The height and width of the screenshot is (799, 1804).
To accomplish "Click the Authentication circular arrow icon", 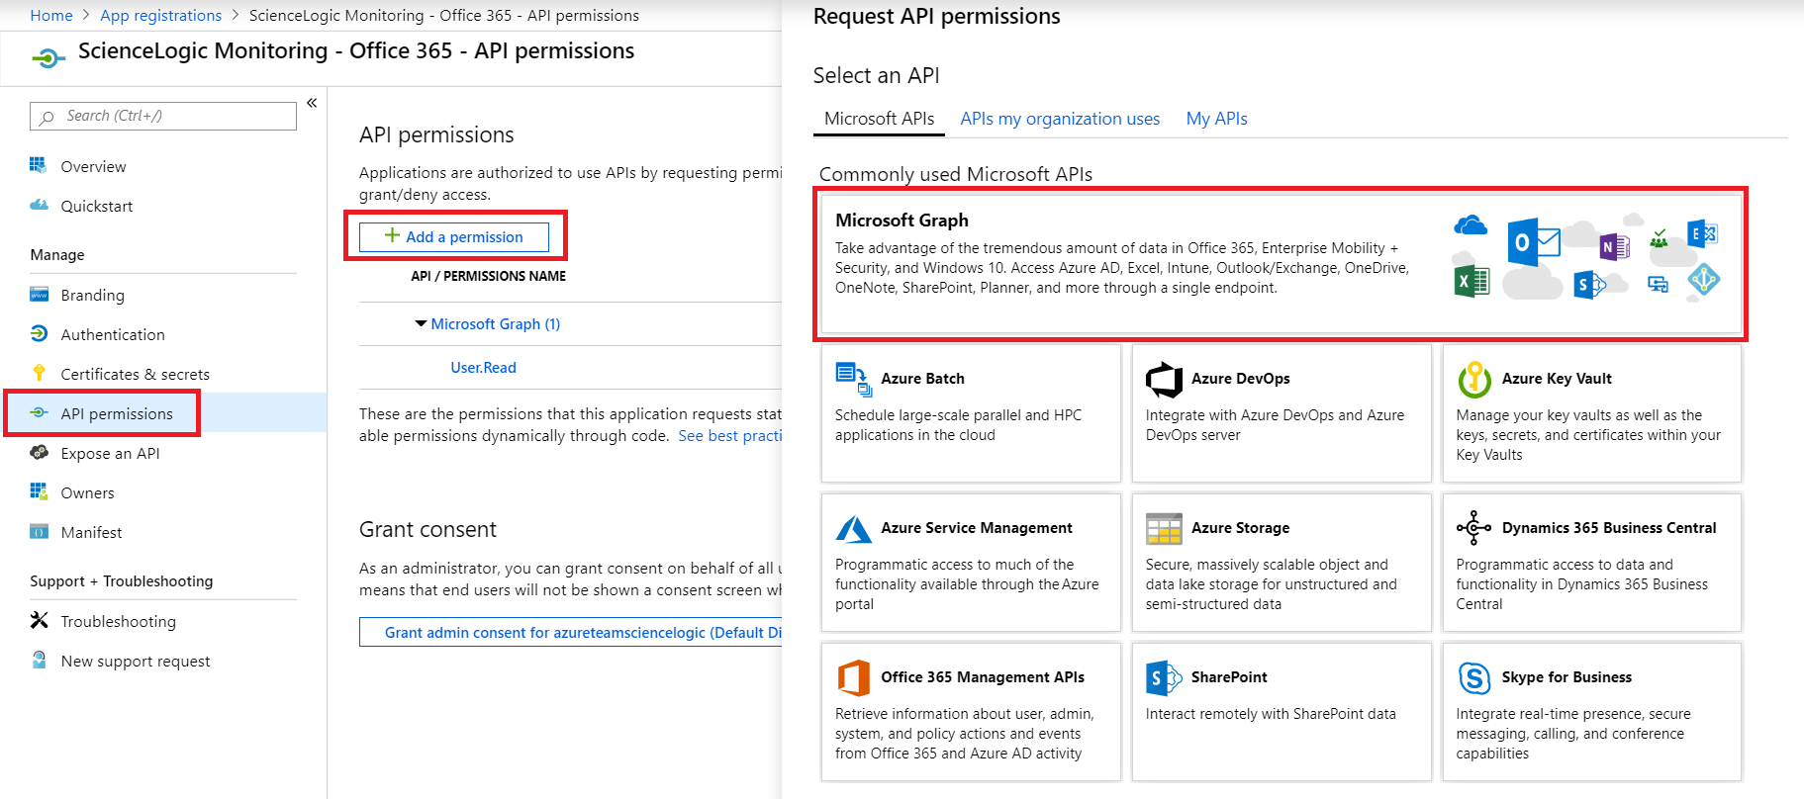I will point(39,333).
